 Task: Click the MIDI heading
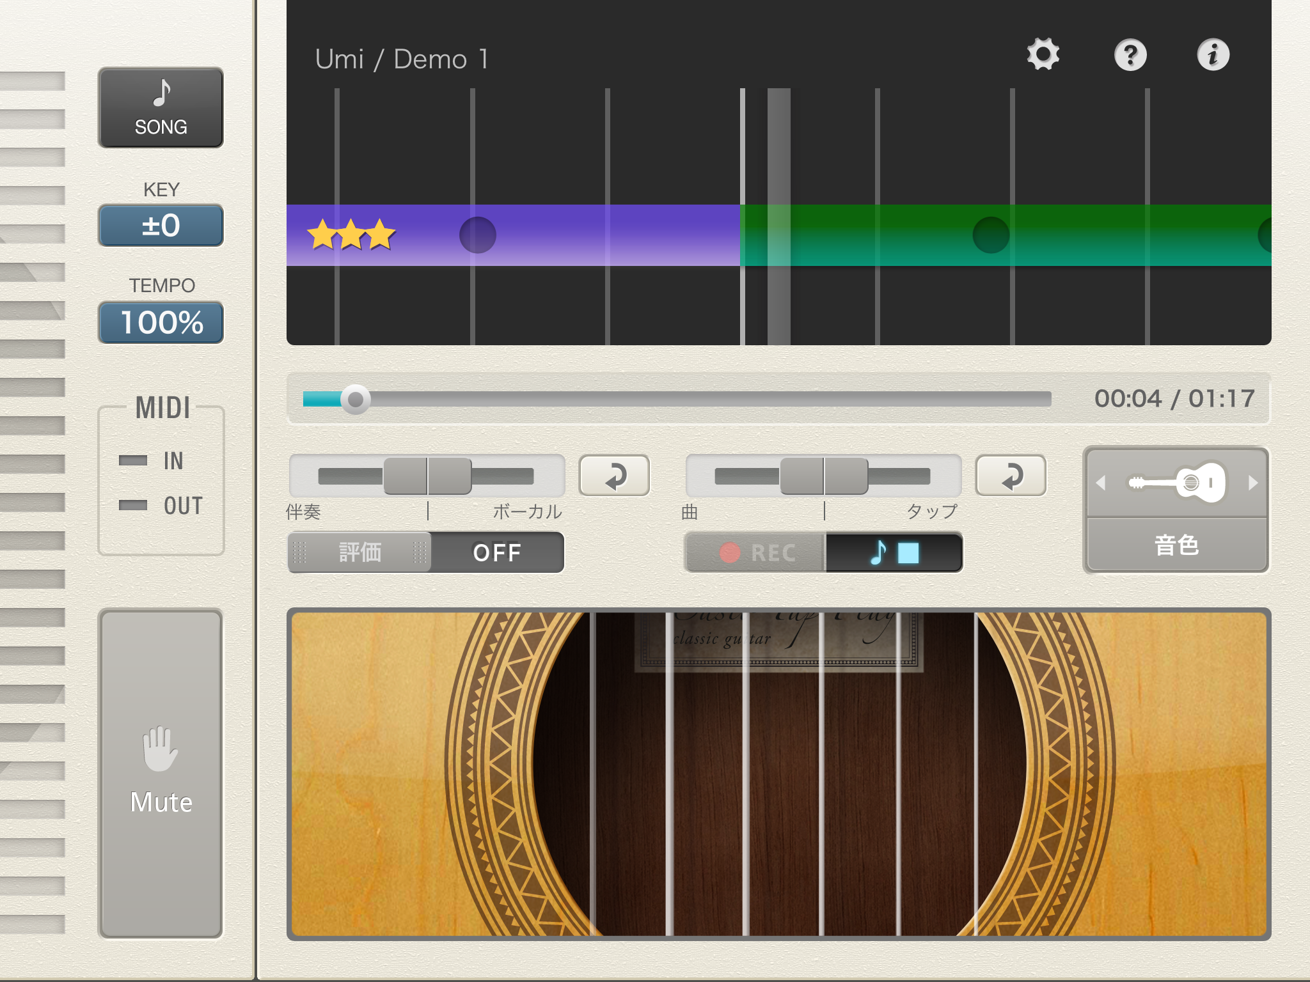pyautogui.click(x=162, y=408)
